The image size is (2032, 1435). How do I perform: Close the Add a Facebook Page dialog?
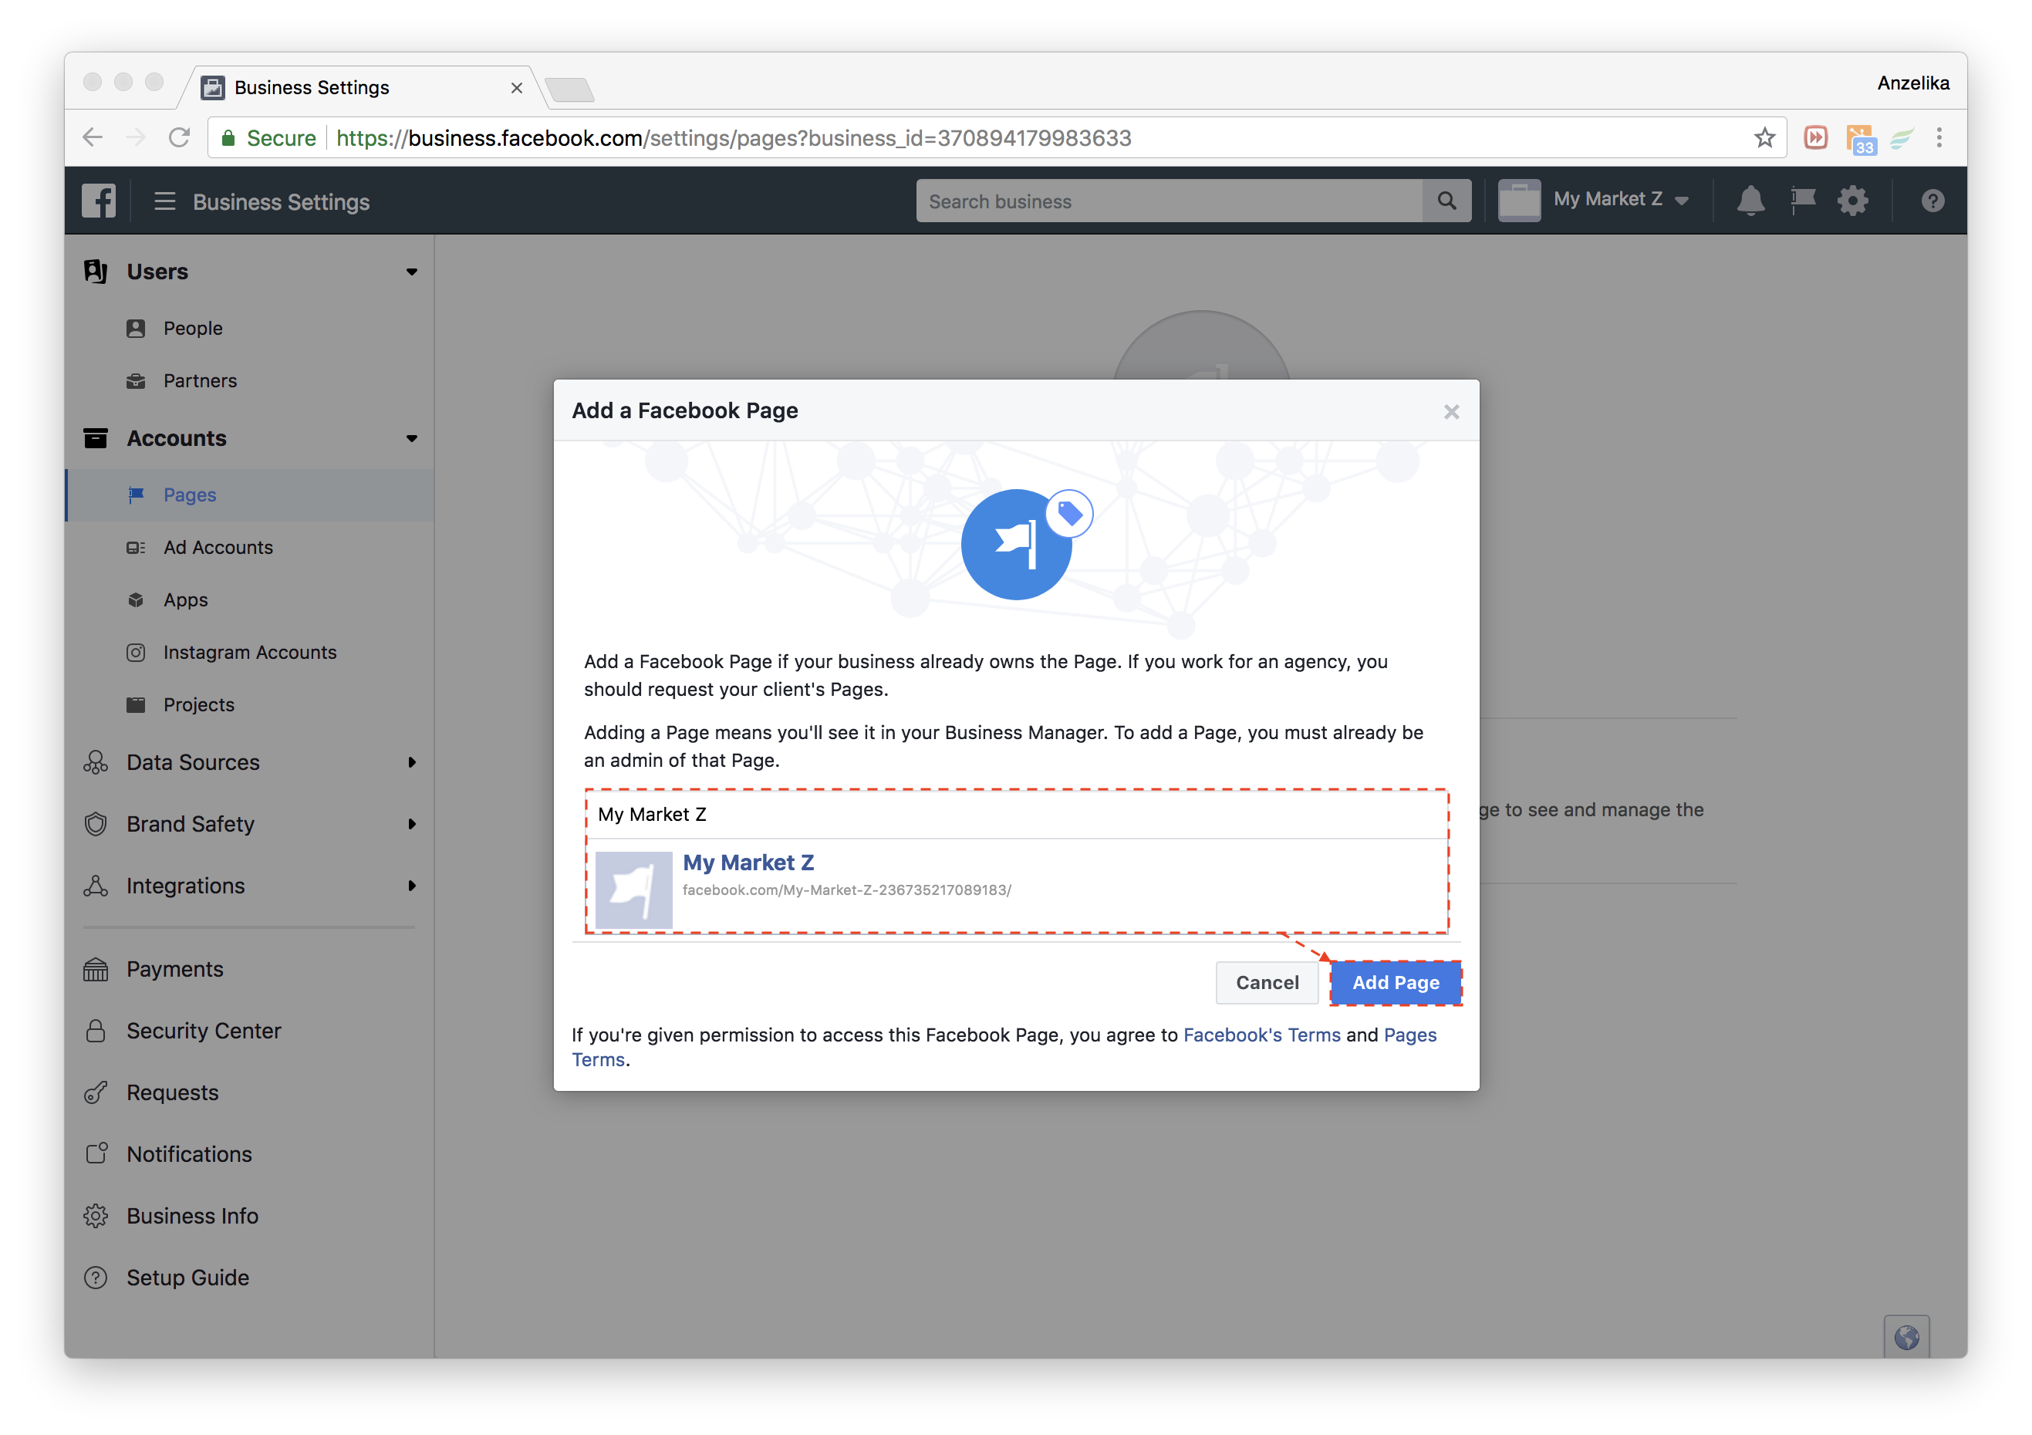[1450, 412]
